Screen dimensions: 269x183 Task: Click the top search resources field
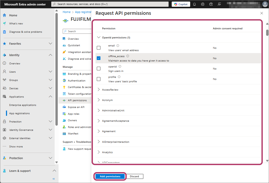110,4
